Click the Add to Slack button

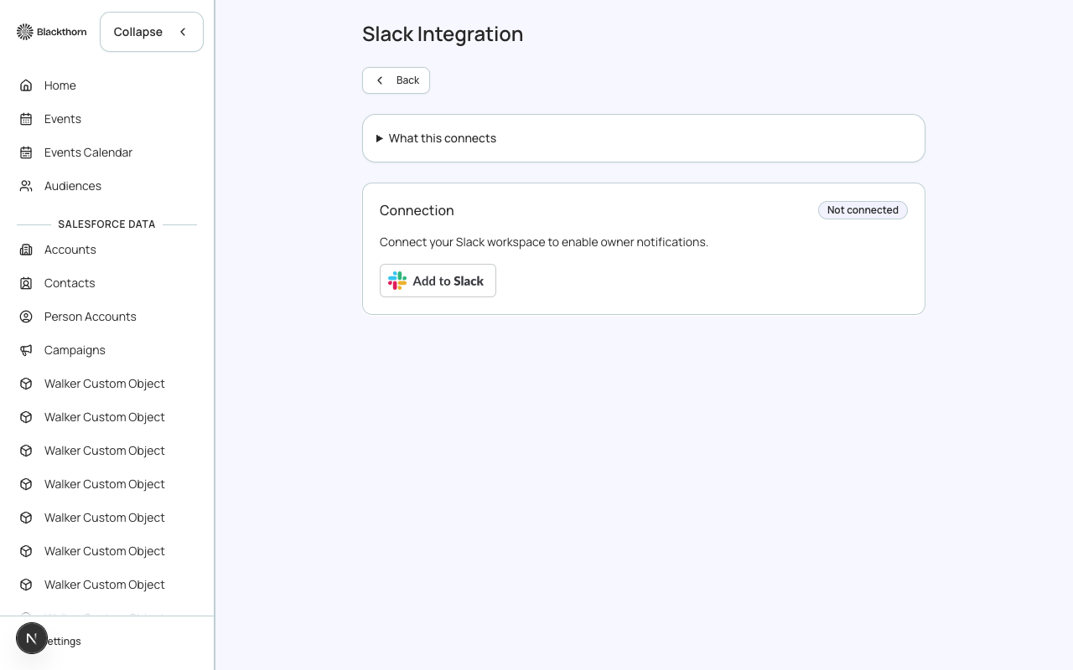(438, 281)
